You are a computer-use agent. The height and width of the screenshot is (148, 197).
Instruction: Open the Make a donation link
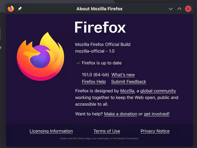121,114
